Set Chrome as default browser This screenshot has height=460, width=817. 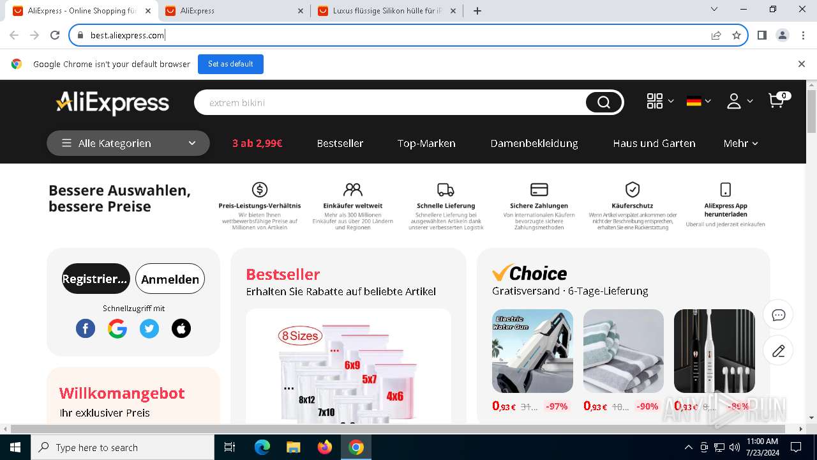230,64
